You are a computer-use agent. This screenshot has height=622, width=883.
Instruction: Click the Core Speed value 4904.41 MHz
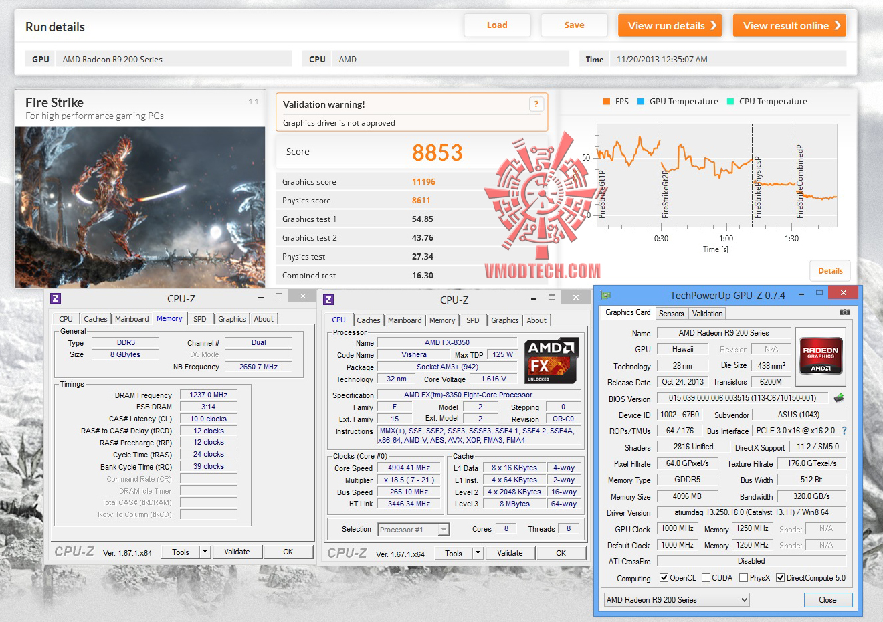point(409,468)
